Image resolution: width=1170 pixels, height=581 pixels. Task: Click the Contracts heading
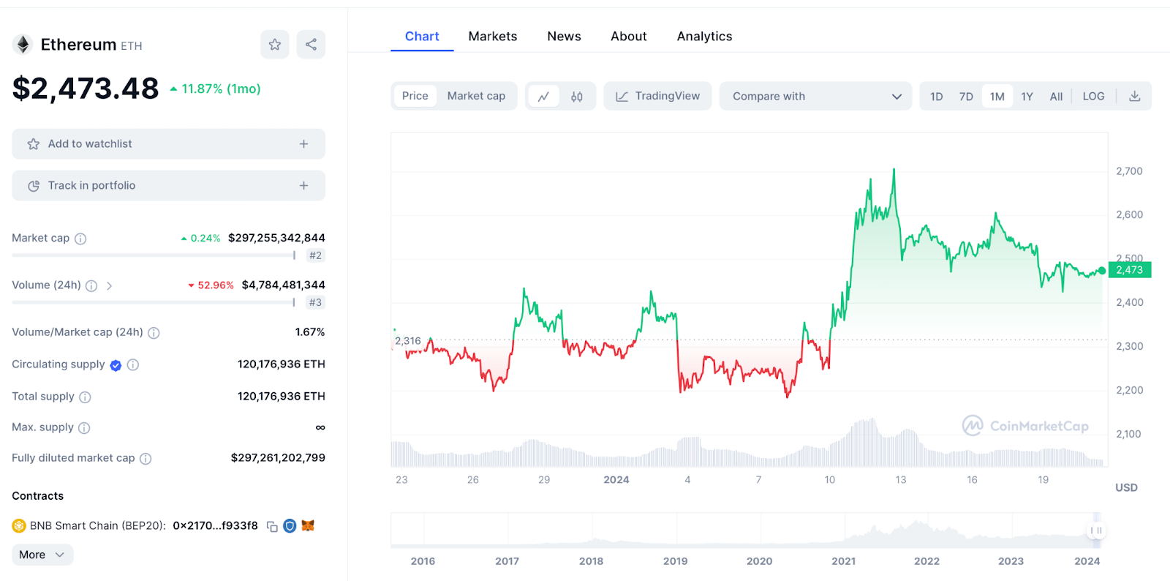[x=38, y=496]
